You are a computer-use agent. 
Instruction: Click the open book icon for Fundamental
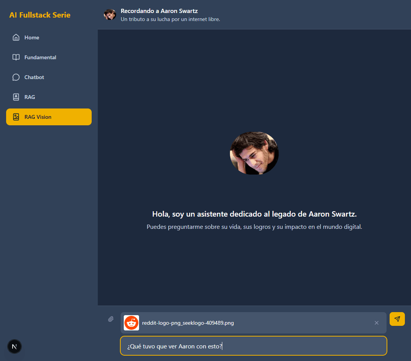click(x=16, y=57)
